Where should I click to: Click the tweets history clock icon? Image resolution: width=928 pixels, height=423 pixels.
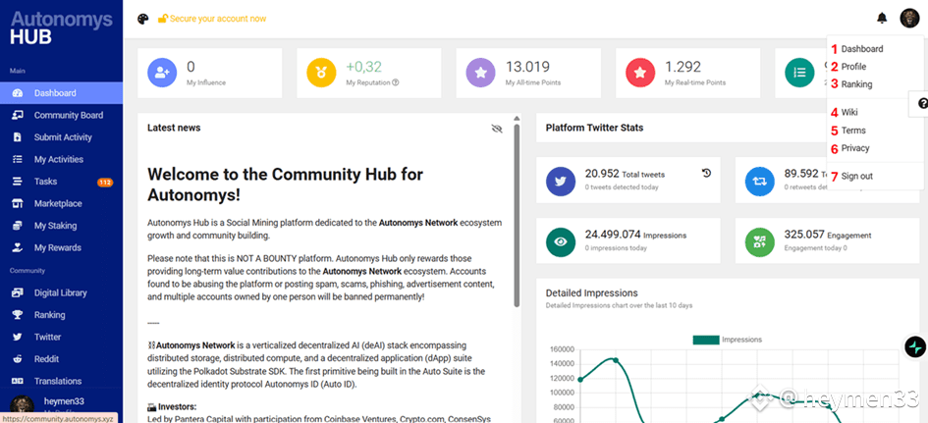pos(706,174)
